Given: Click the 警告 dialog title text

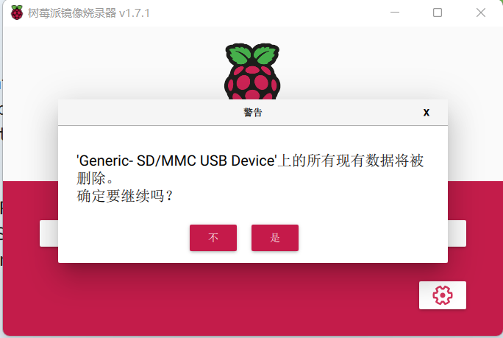Looking at the screenshot, I should pos(253,113).
